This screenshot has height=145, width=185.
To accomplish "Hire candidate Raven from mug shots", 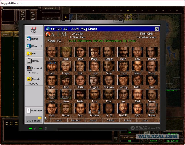I will pos(66,108).
